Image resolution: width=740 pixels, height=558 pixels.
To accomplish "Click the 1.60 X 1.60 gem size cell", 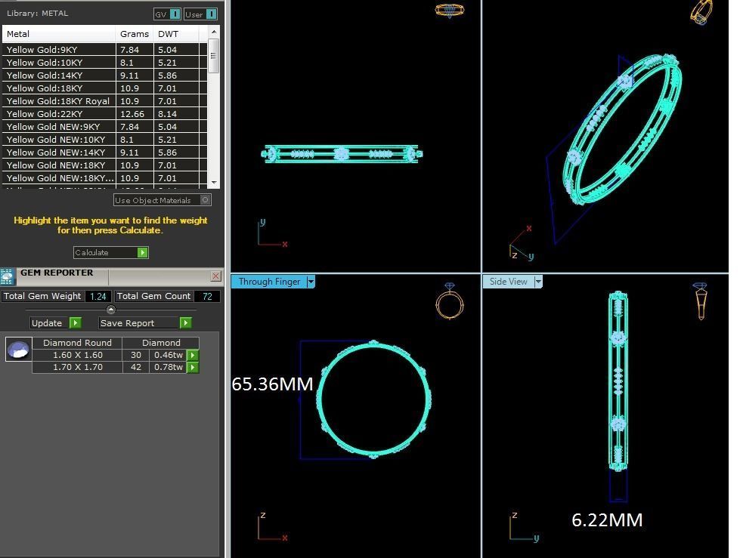I will 77,355.
